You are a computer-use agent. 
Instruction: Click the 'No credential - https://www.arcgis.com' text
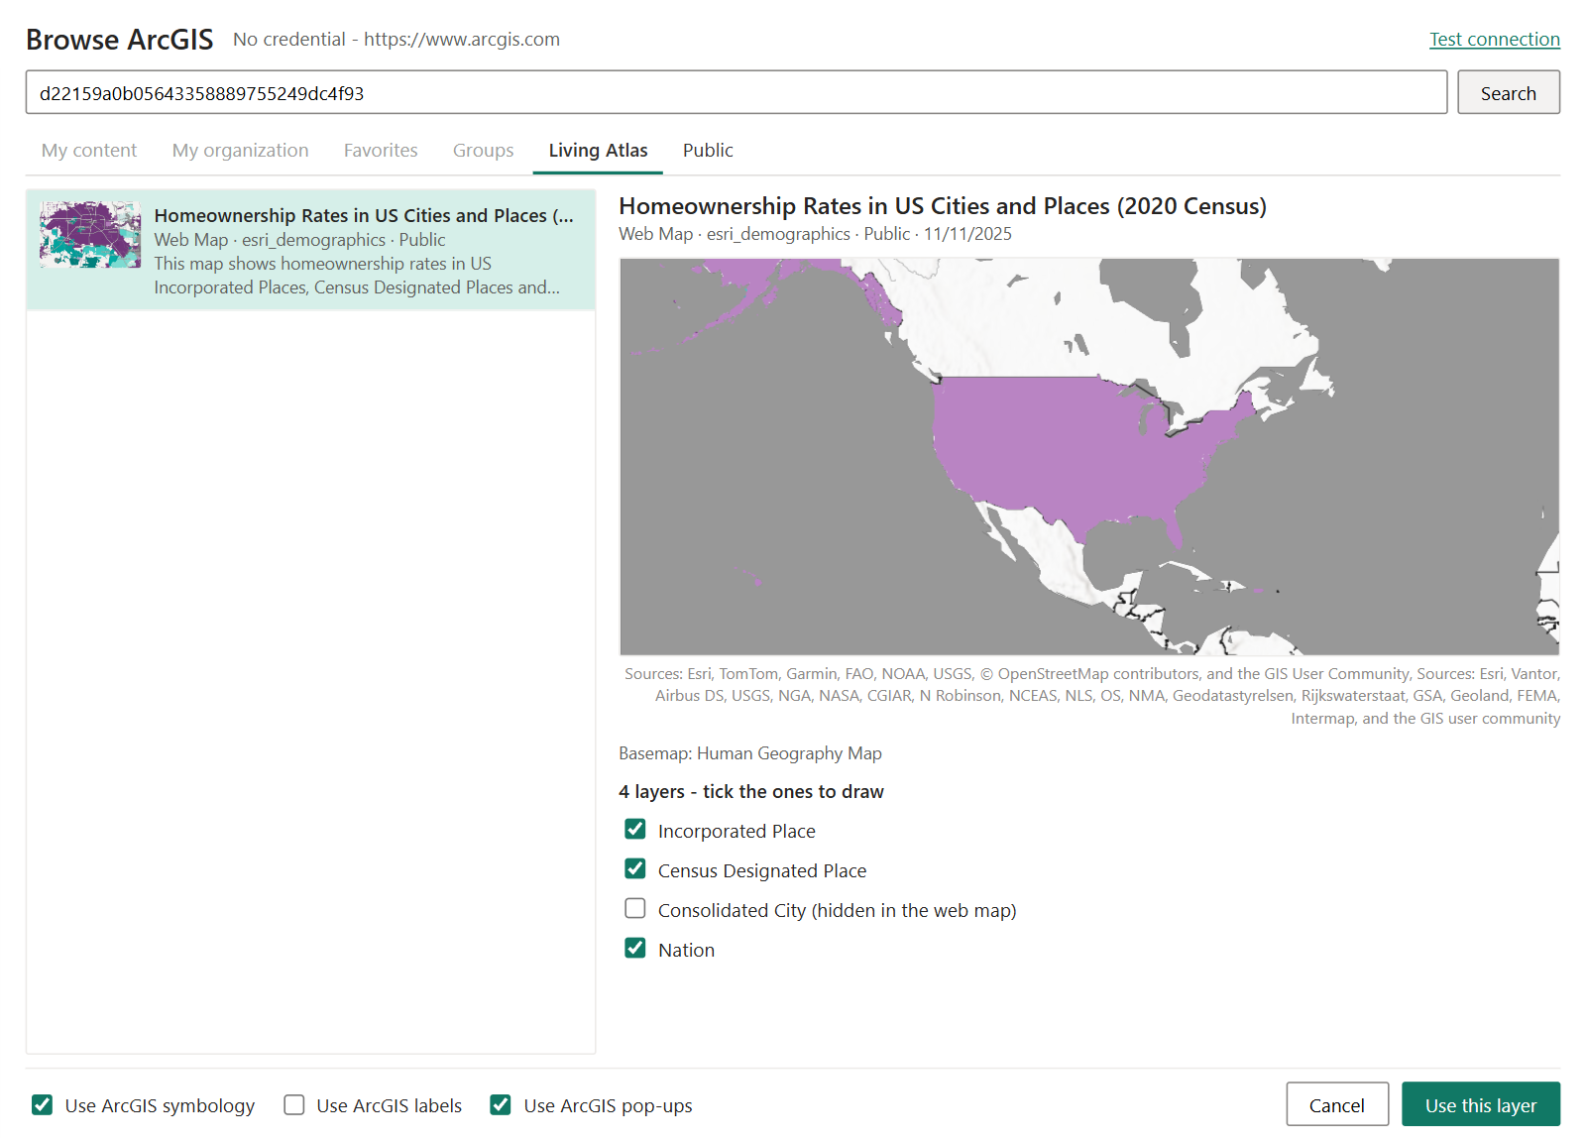pos(396,40)
